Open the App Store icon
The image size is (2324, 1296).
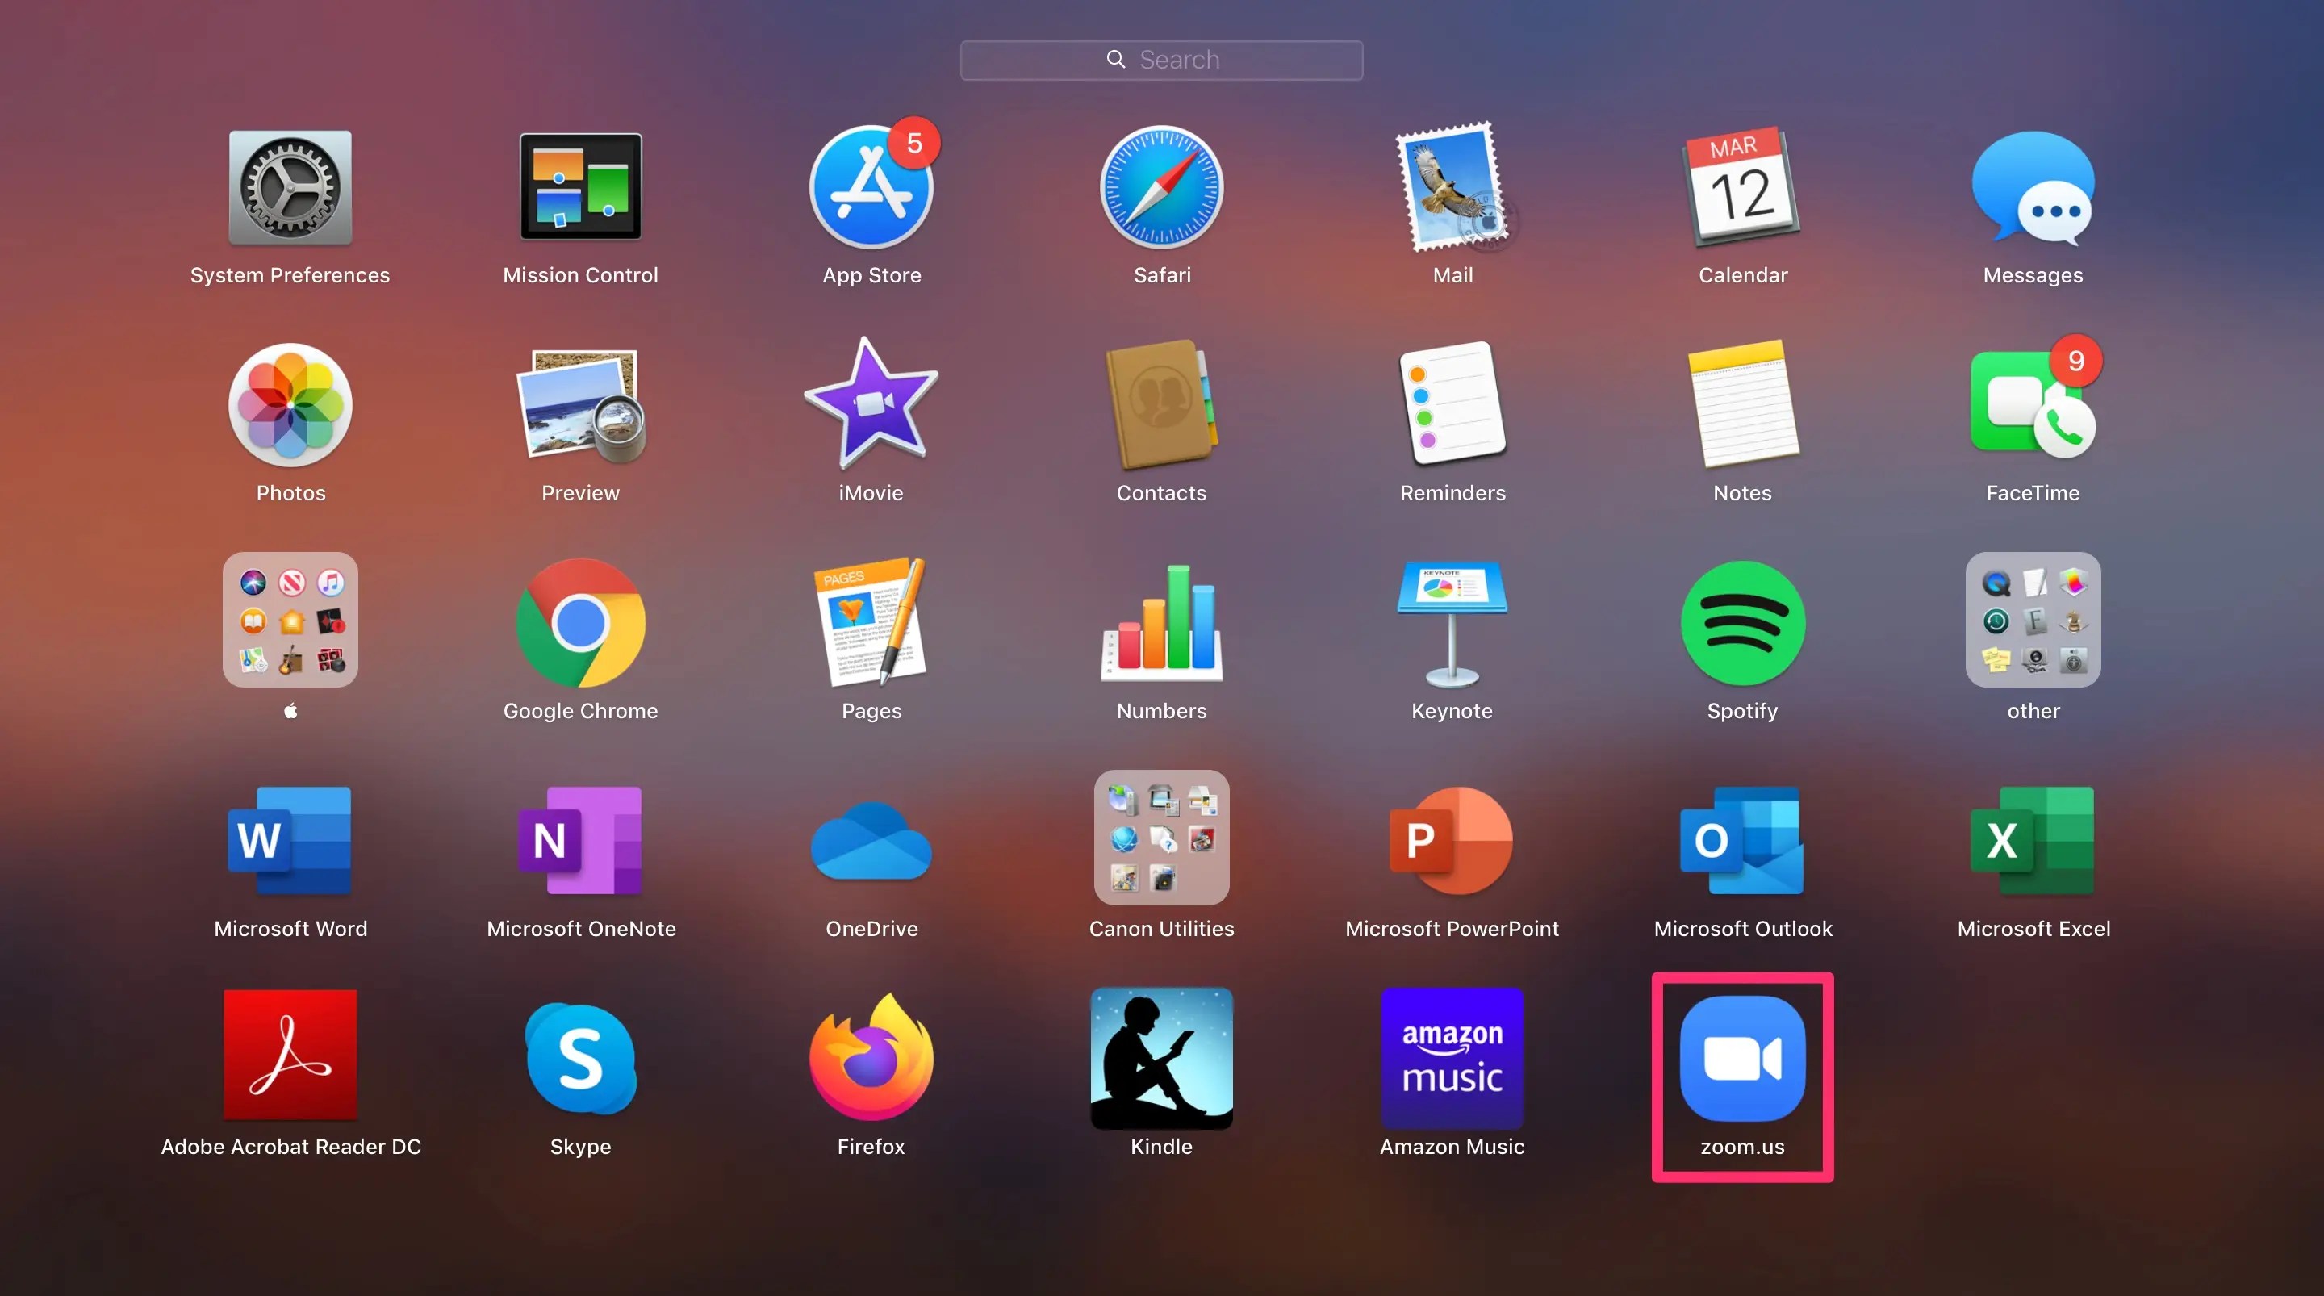pyautogui.click(x=871, y=188)
